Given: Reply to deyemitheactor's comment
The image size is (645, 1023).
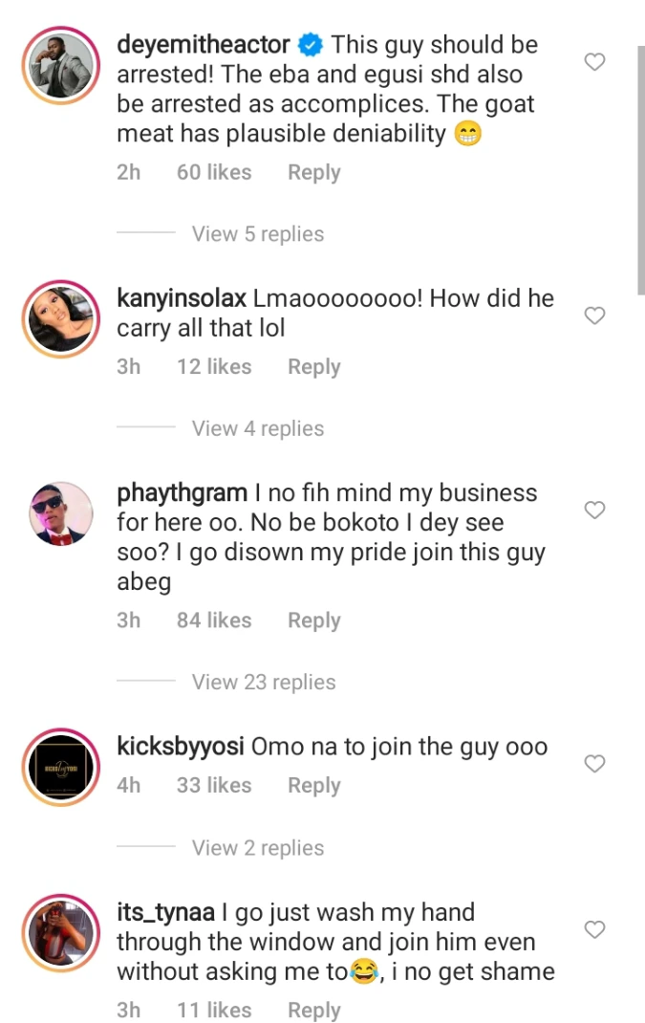Looking at the screenshot, I should [x=313, y=173].
